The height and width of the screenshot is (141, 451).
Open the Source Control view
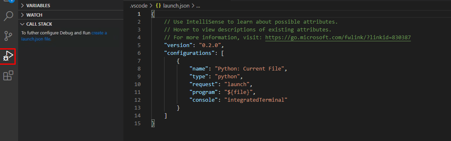pyautogui.click(x=8, y=36)
